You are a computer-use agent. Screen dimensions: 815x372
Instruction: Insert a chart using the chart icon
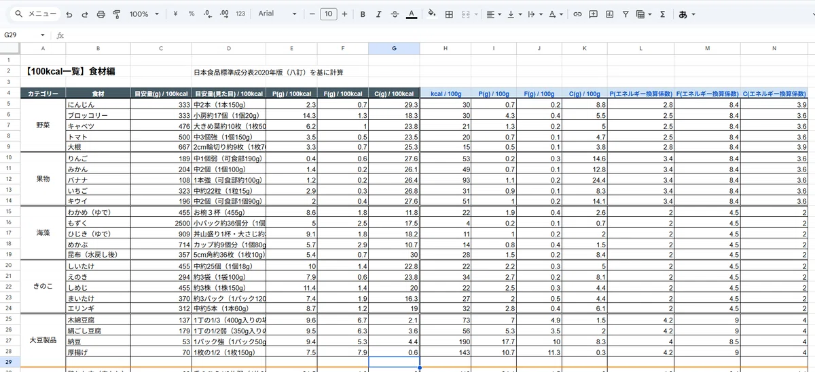pos(609,14)
